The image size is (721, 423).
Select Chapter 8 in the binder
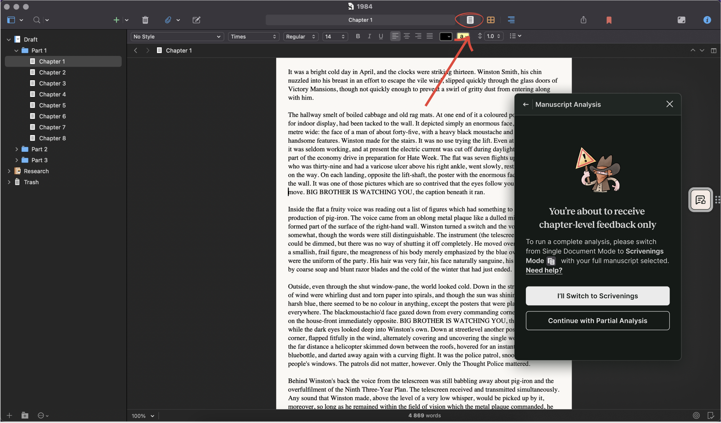(x=63, y=138)
